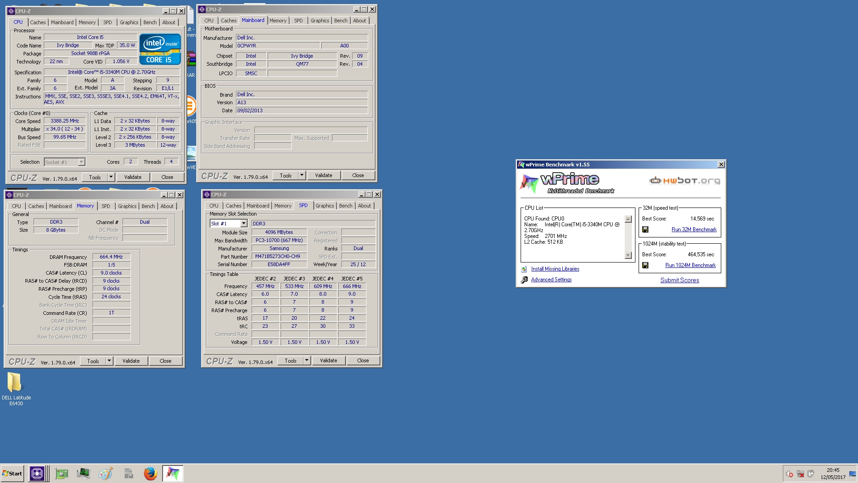
Task: Close the wPrime Benchmark window
Action: tap(721, 165)
